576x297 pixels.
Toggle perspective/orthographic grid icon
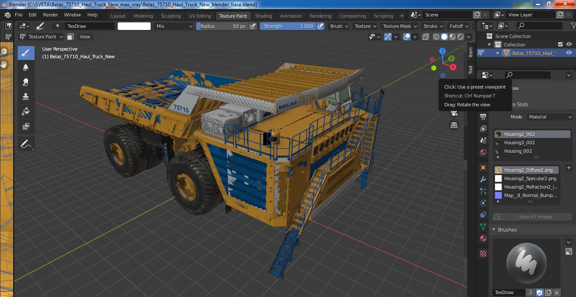point(454,125)
